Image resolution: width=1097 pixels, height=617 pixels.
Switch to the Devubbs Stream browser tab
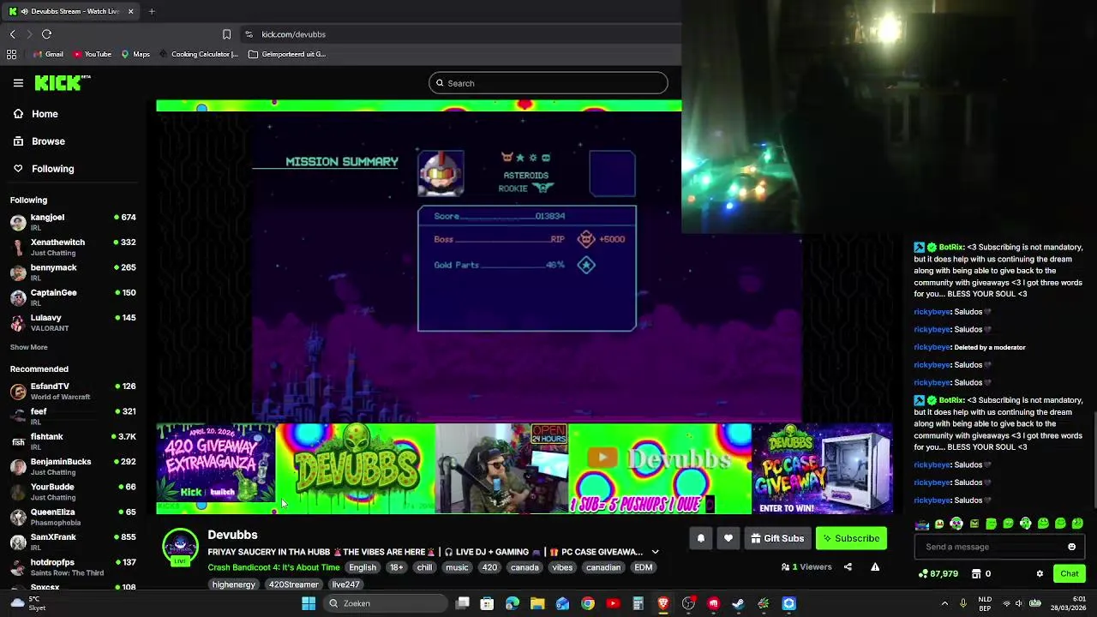click(x=71, y=11)
